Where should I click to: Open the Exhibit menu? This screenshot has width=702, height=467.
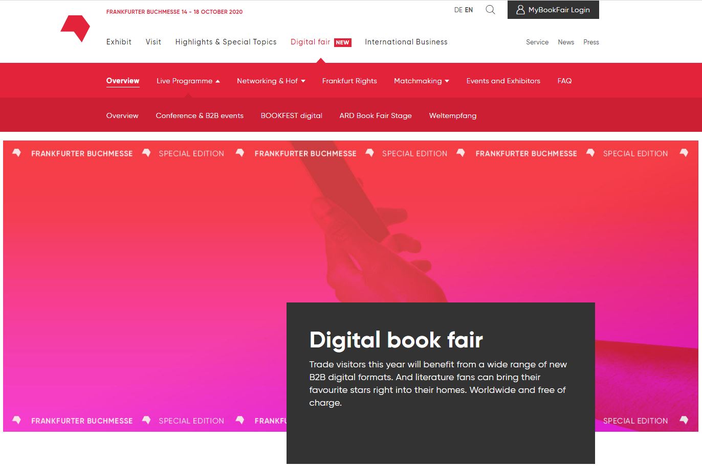coord(119,42)
